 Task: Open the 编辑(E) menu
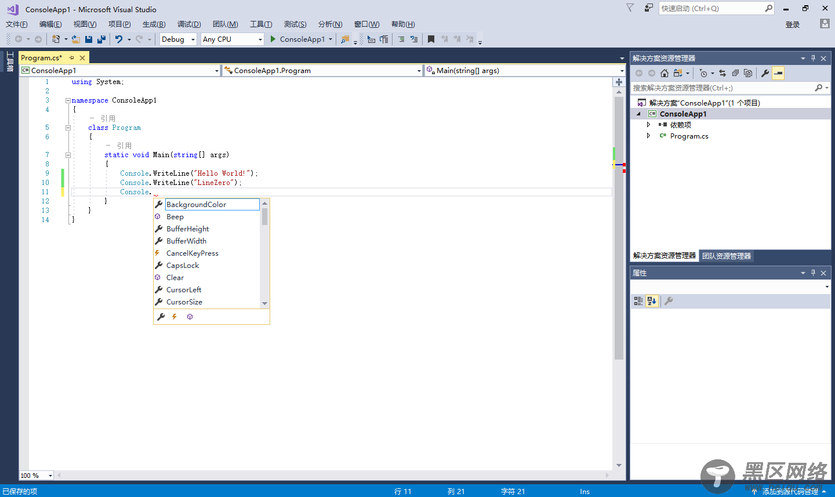(x=50, y=24)
